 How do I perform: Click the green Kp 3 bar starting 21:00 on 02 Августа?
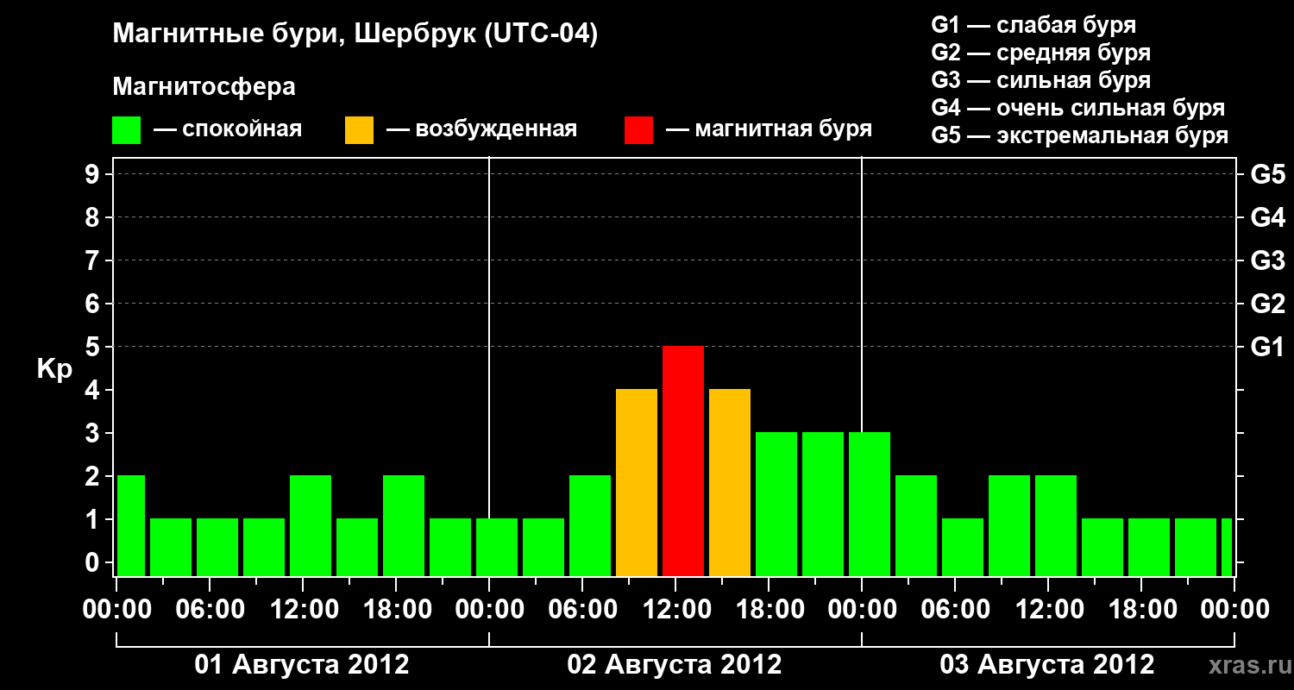click(823, 504)
